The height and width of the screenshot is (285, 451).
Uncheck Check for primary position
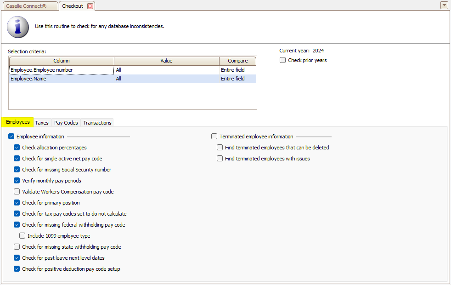[x=17, y=203]
